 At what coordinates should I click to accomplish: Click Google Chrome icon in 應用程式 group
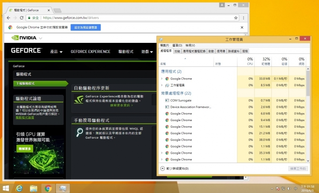(167, 79)
